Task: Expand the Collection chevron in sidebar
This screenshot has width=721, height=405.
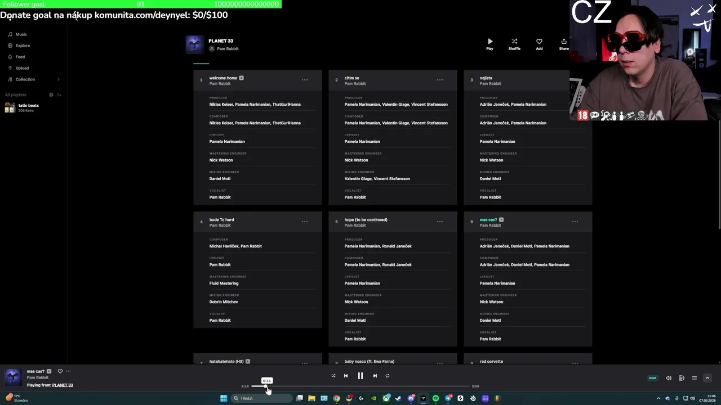Action: coord(59,79)
